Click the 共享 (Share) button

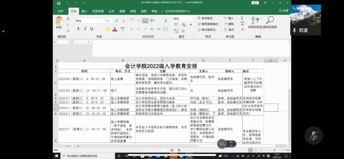coord(283,11)
